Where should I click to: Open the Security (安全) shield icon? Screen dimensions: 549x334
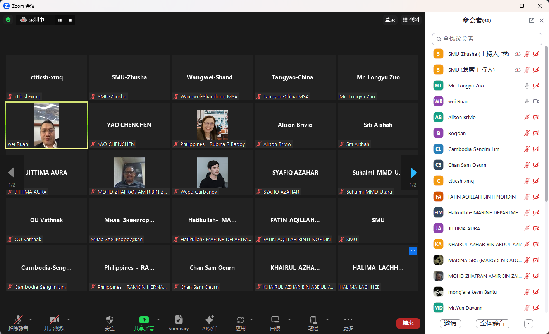pyautogui.click(x=110, y=320)
